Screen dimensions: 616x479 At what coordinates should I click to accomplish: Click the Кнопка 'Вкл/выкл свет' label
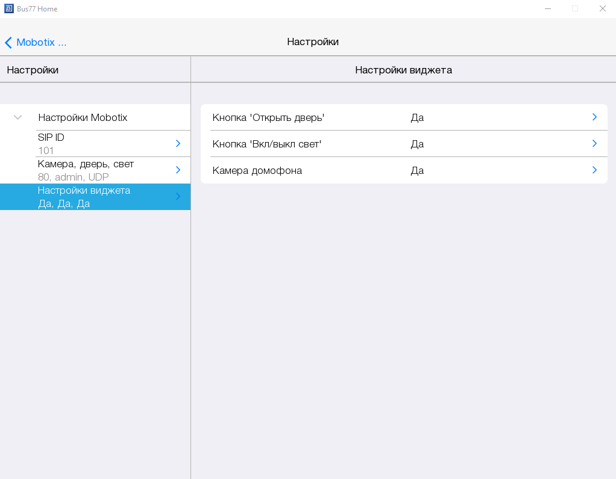[266, 144]
